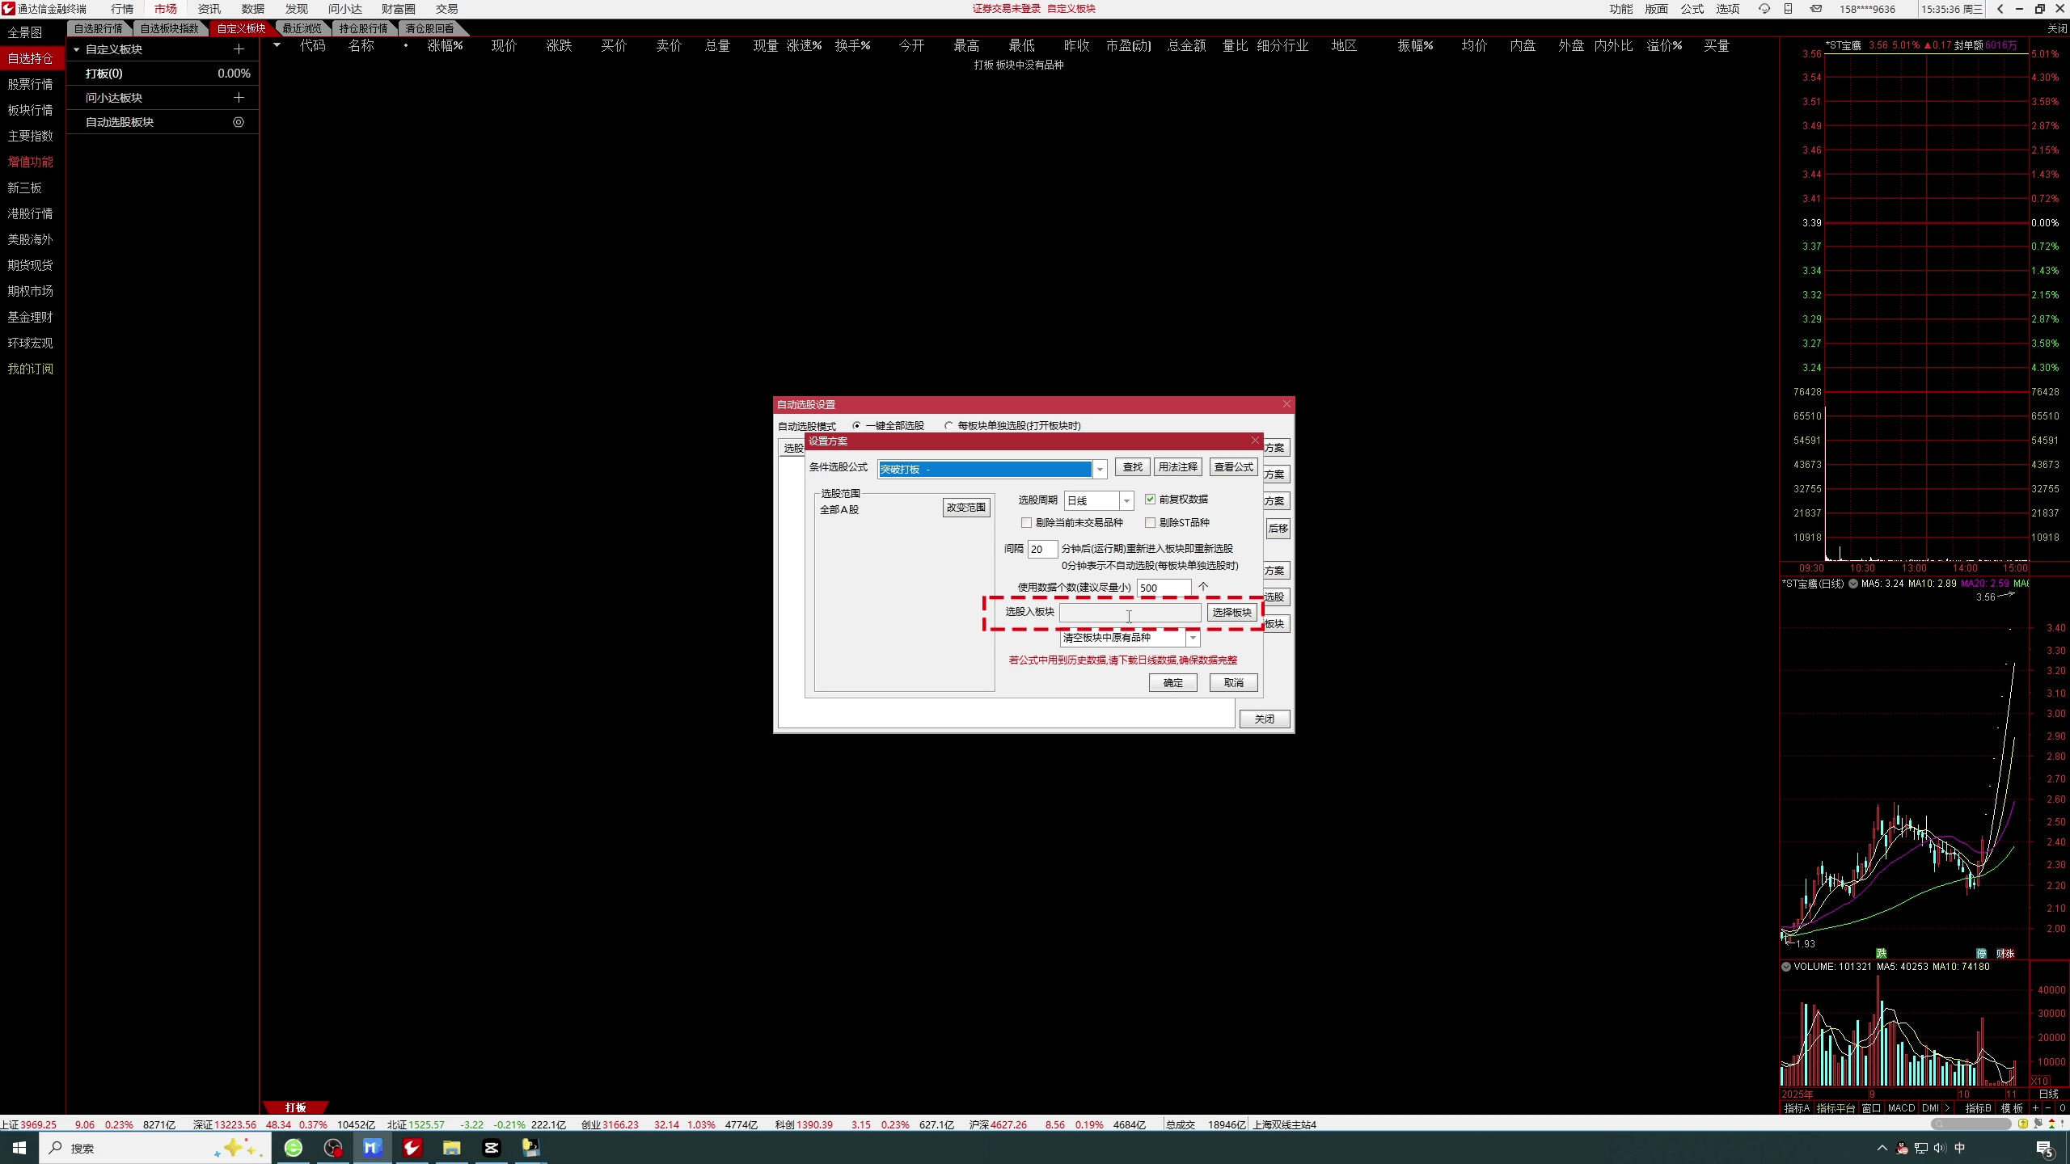The image size is (2070, 1164).
Task: Open File Explorer in taskbar
Action: tap(451, 1147)
